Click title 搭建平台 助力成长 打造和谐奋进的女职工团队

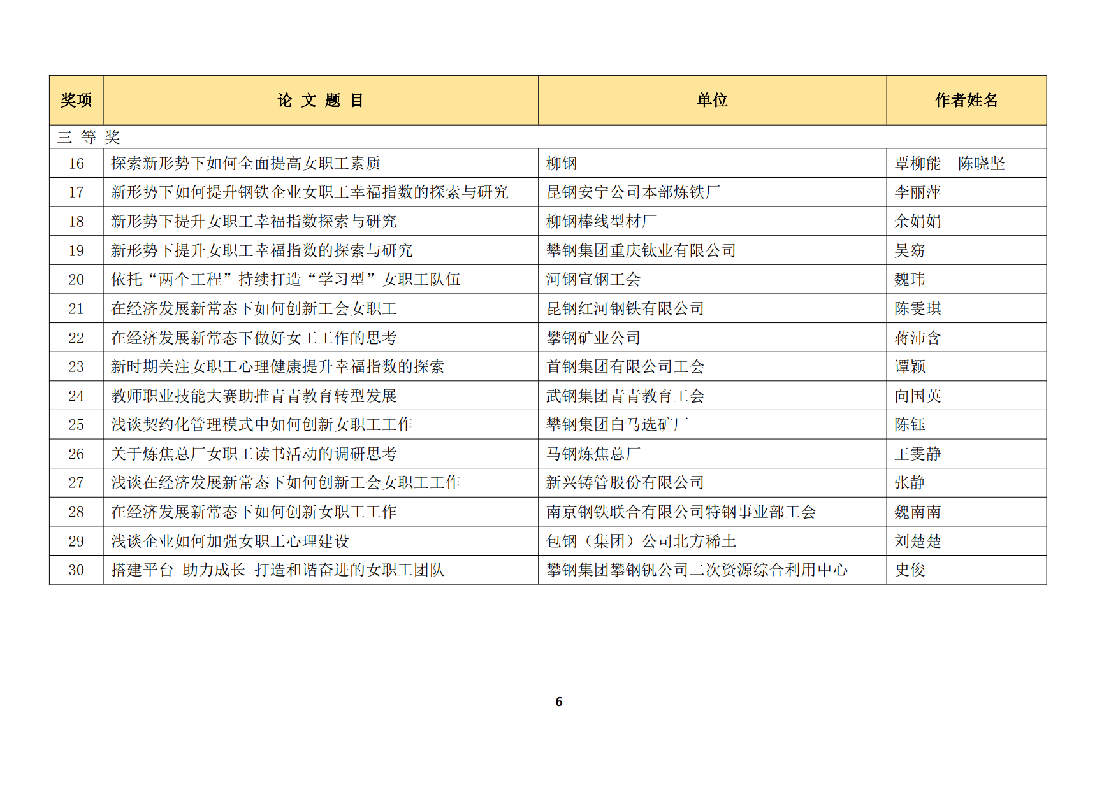[x=277, y=570]
